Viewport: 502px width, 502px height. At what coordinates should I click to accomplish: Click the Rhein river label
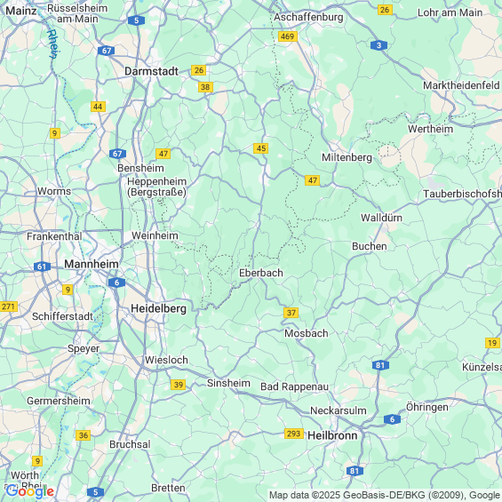[x=53, y=44]
